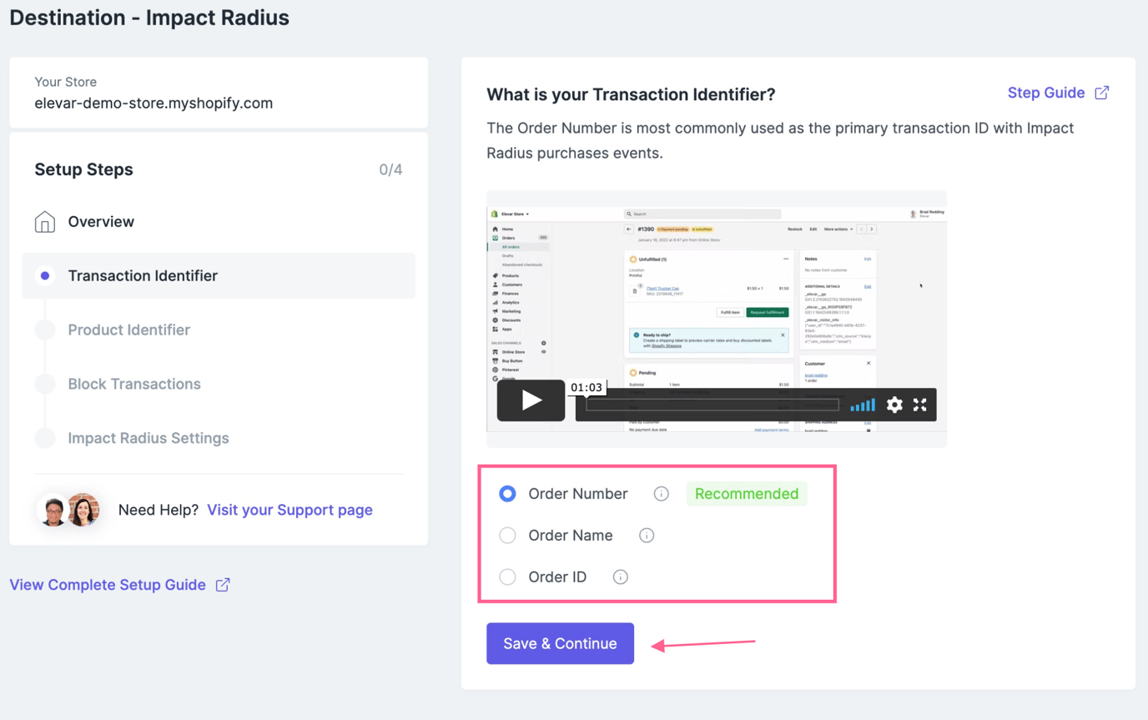Expand the video to fullscreen

(920, 404)
